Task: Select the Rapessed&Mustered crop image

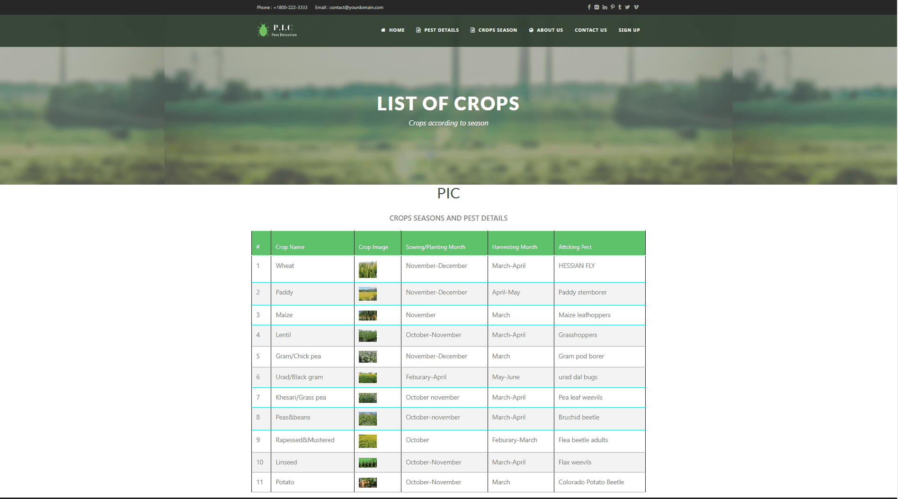Action: tap(367, 441)
